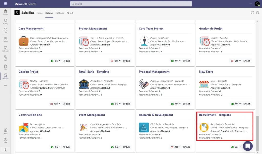Click the Retail Bank building icon
Viewport: 262px width, 154px height.
84,84
